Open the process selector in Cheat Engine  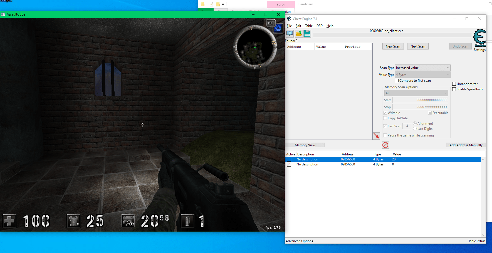pos(290,34)
